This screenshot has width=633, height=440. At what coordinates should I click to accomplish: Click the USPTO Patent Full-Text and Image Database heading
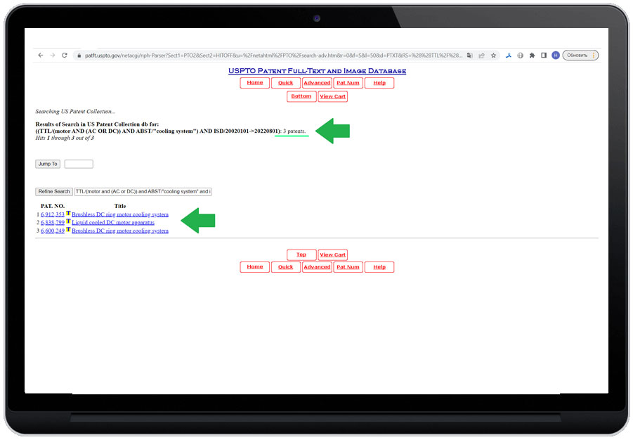pos(317,71)
